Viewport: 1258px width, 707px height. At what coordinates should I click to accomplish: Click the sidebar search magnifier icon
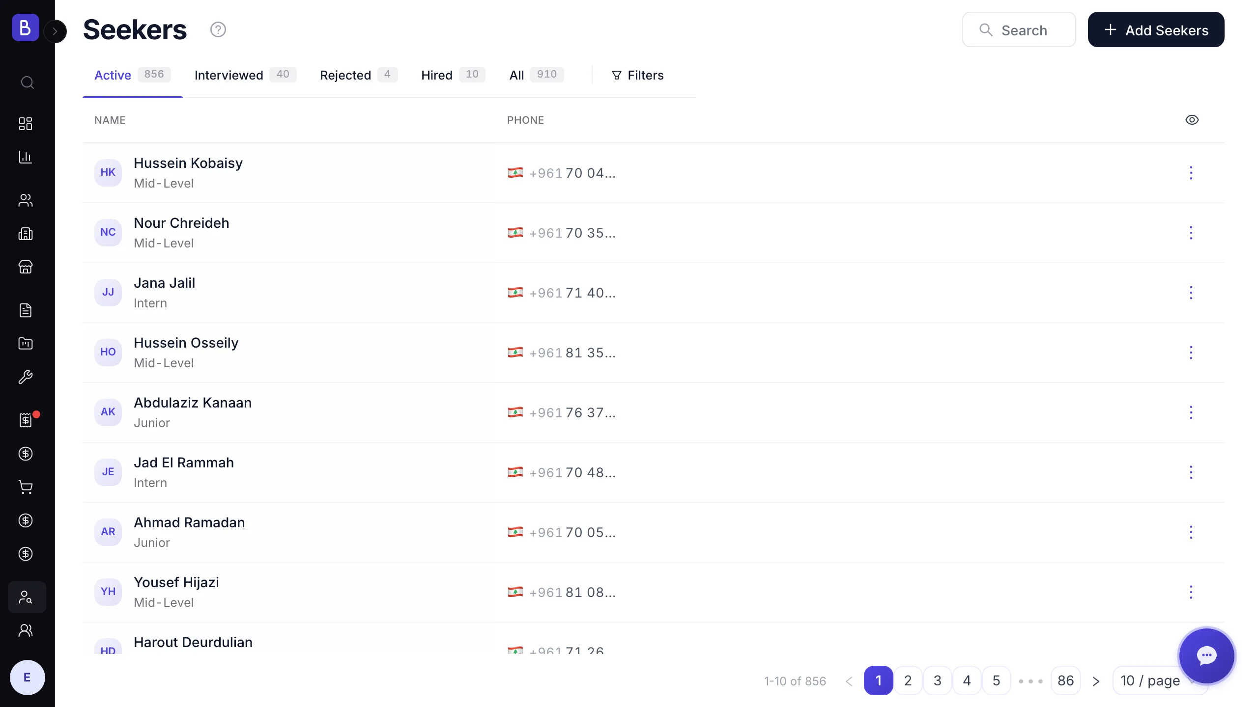[27, 82]
